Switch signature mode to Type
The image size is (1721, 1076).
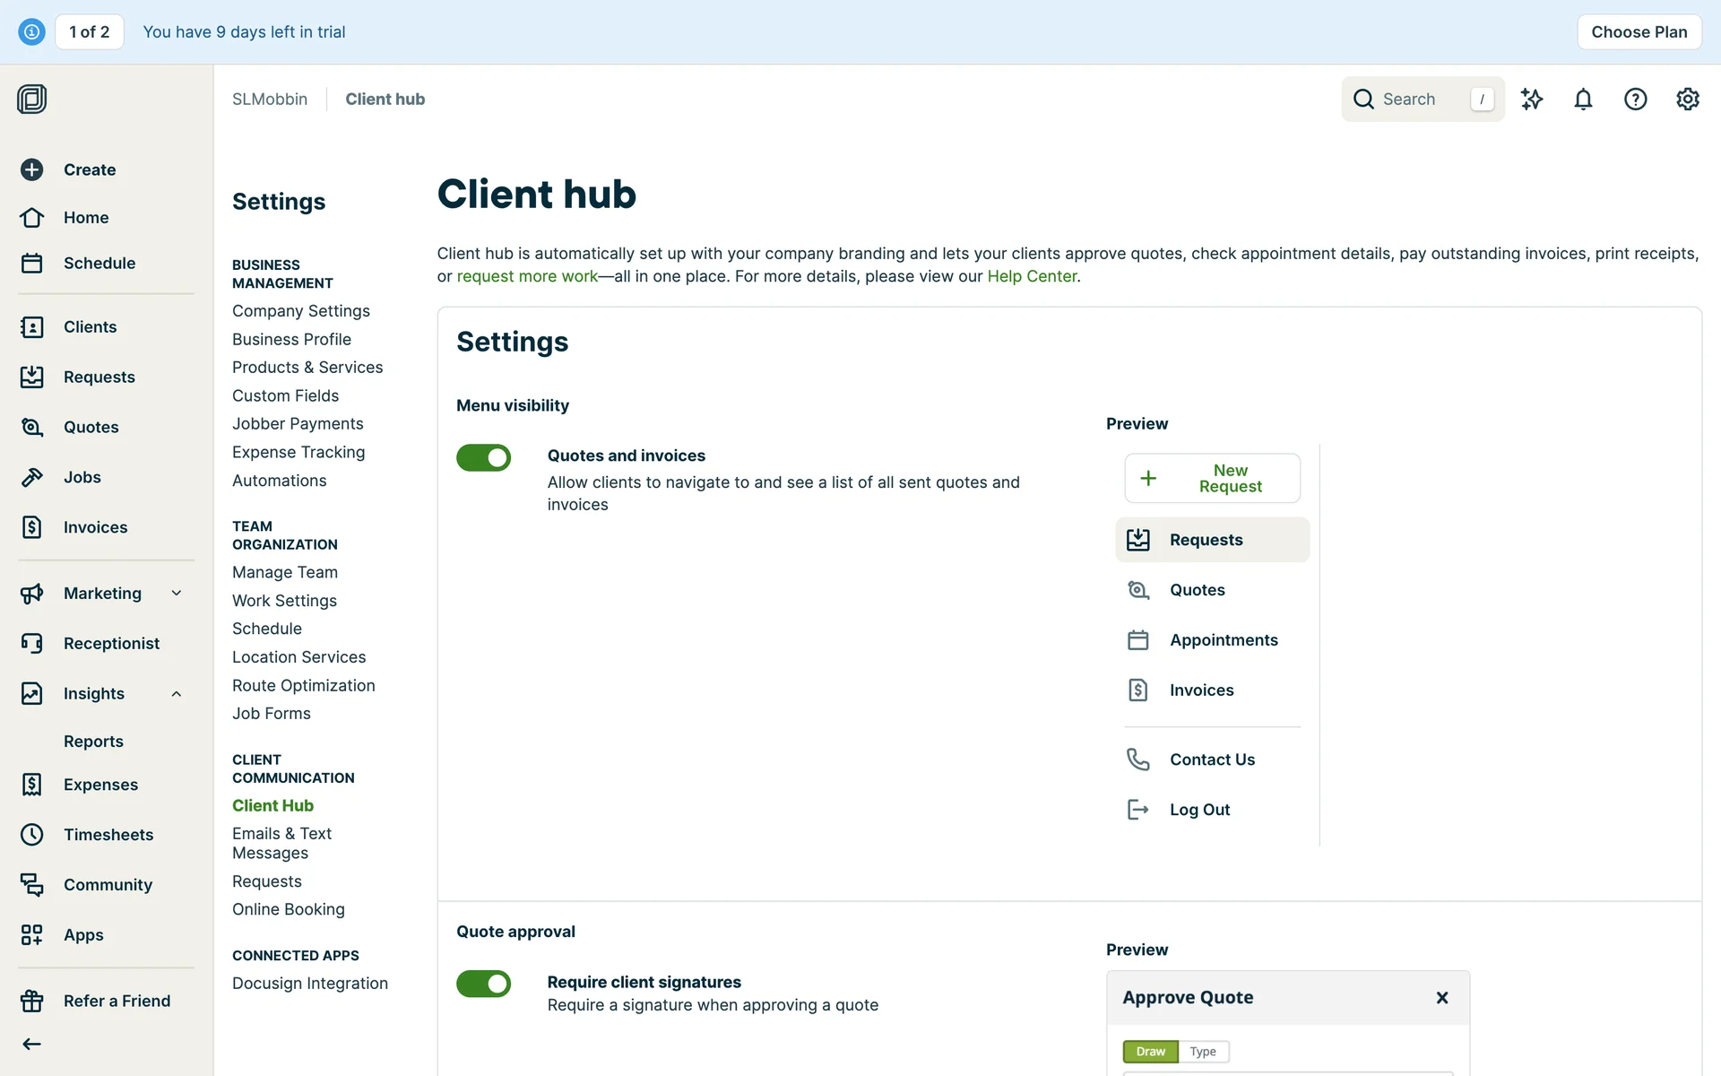coord(1203,1052)
